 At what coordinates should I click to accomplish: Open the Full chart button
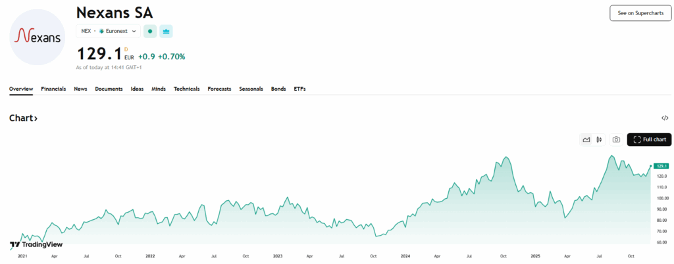tap(649, 140)
